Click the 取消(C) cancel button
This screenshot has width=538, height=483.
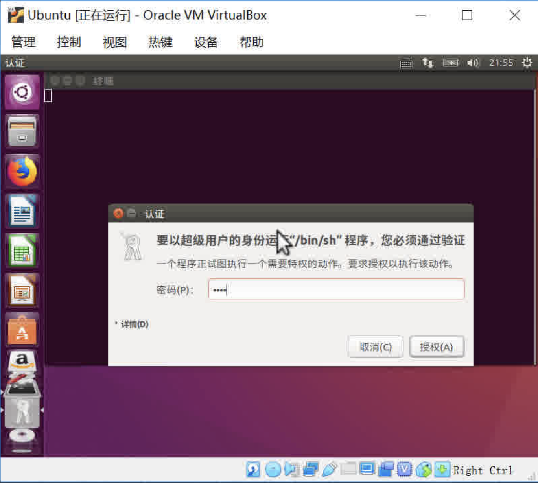pos(376,347)
